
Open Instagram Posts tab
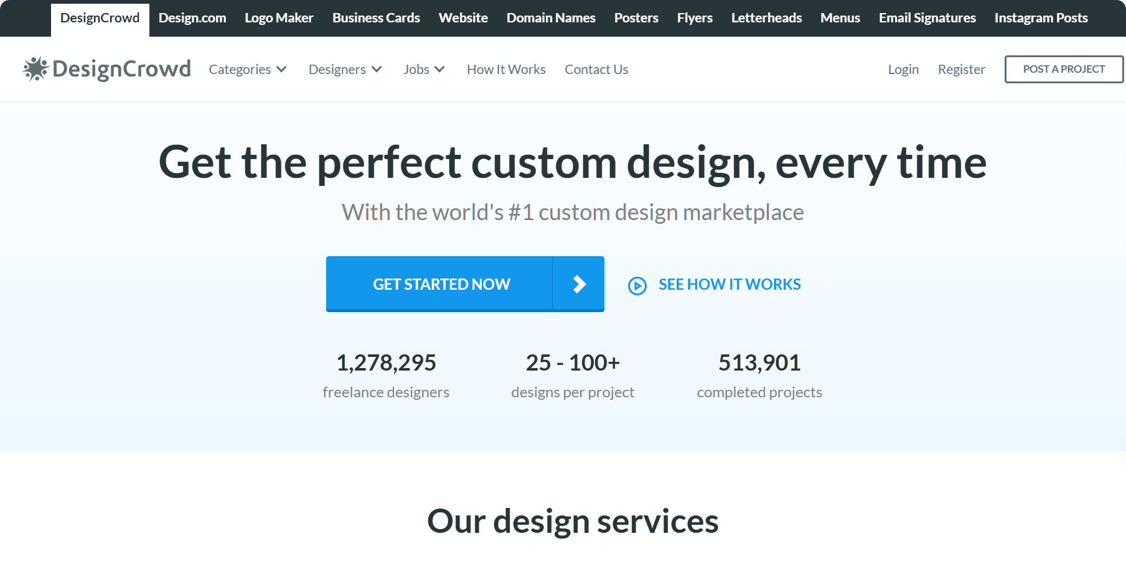pyautogui.click(x=1041, y=18)
